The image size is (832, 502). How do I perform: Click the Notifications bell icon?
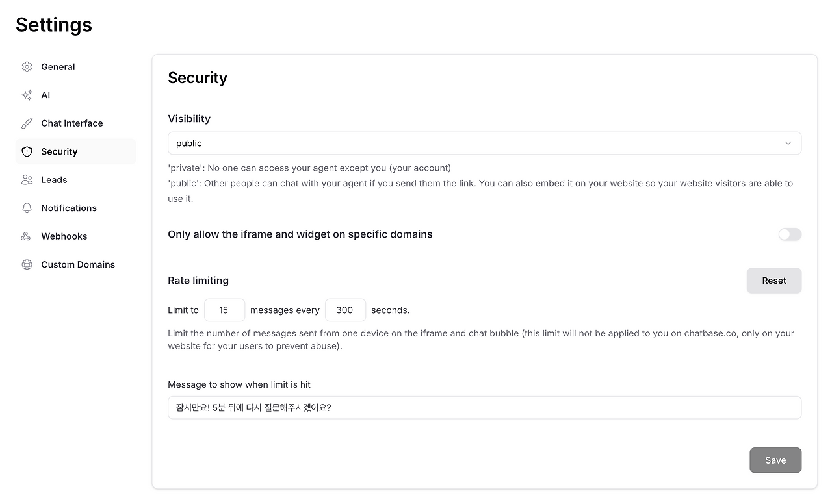pyautogui.click(x=27, y=208)
